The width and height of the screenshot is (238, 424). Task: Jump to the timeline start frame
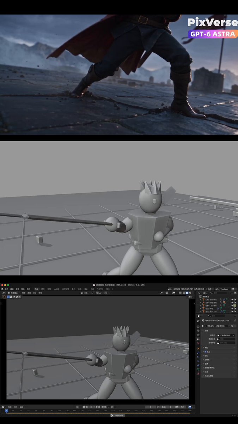84,407
